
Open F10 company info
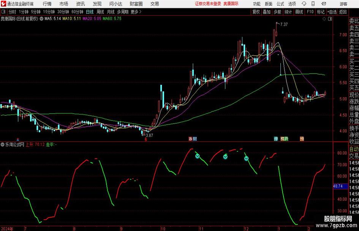(x=310, y=12)
